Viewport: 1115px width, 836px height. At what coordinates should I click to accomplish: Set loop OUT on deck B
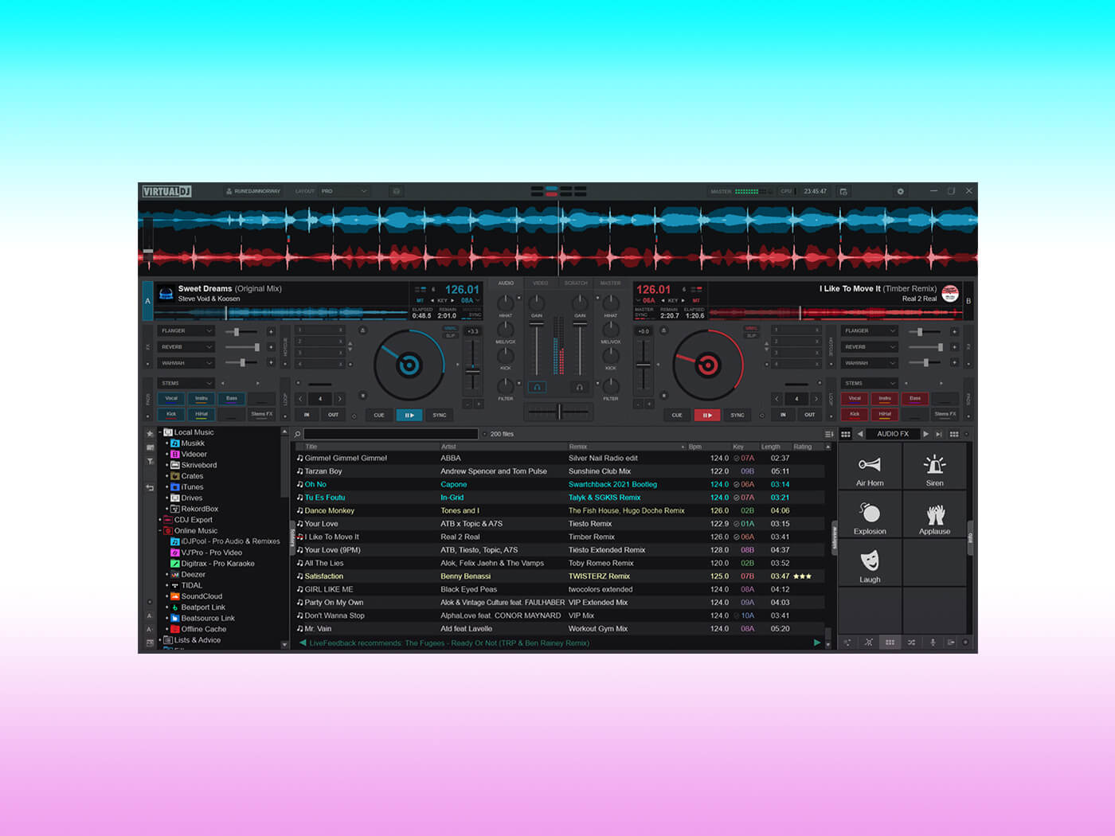pos(809,415)
